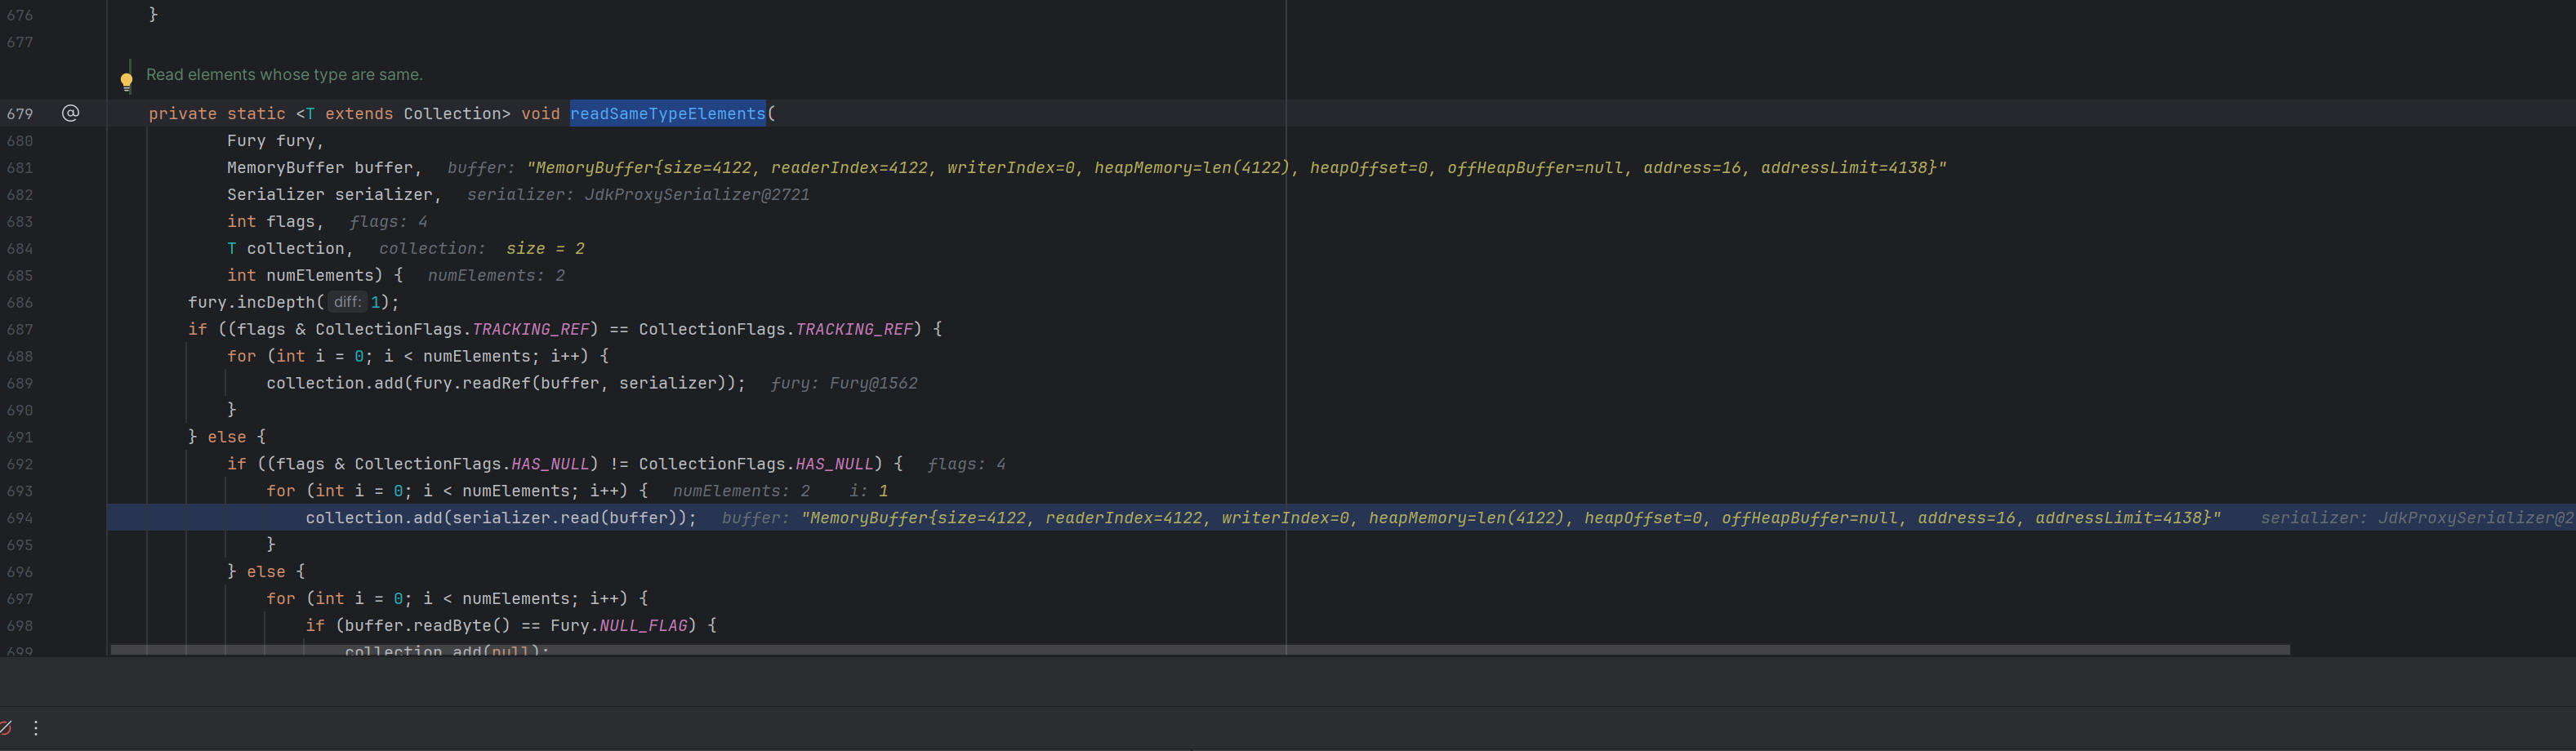Click the 'diff:' parameter hint on line 686

click(x=347, y=302)
